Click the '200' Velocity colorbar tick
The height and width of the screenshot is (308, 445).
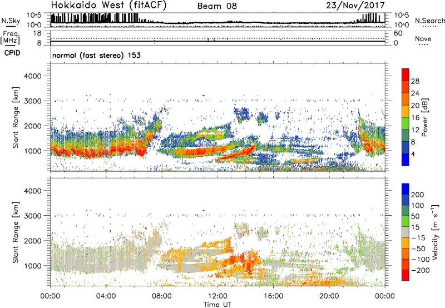pos(418,195)
